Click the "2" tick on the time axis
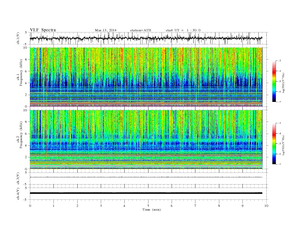Screen dimensions: 300x231 pos(77,206)
